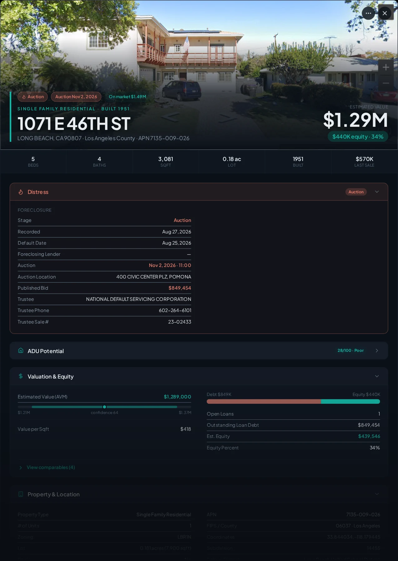Collapse the Distress section chevron
This screenshot has height=561, width=398.
pyautogui.click(x=377, y=192)
